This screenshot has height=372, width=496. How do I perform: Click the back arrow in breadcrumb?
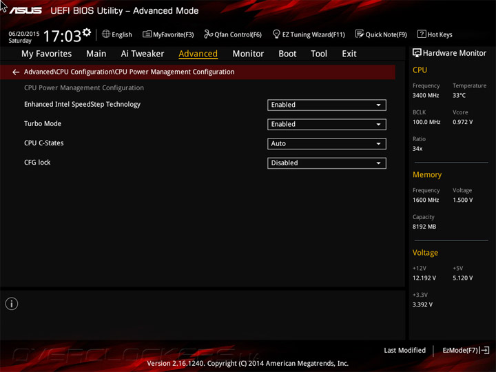coord(16,72)
